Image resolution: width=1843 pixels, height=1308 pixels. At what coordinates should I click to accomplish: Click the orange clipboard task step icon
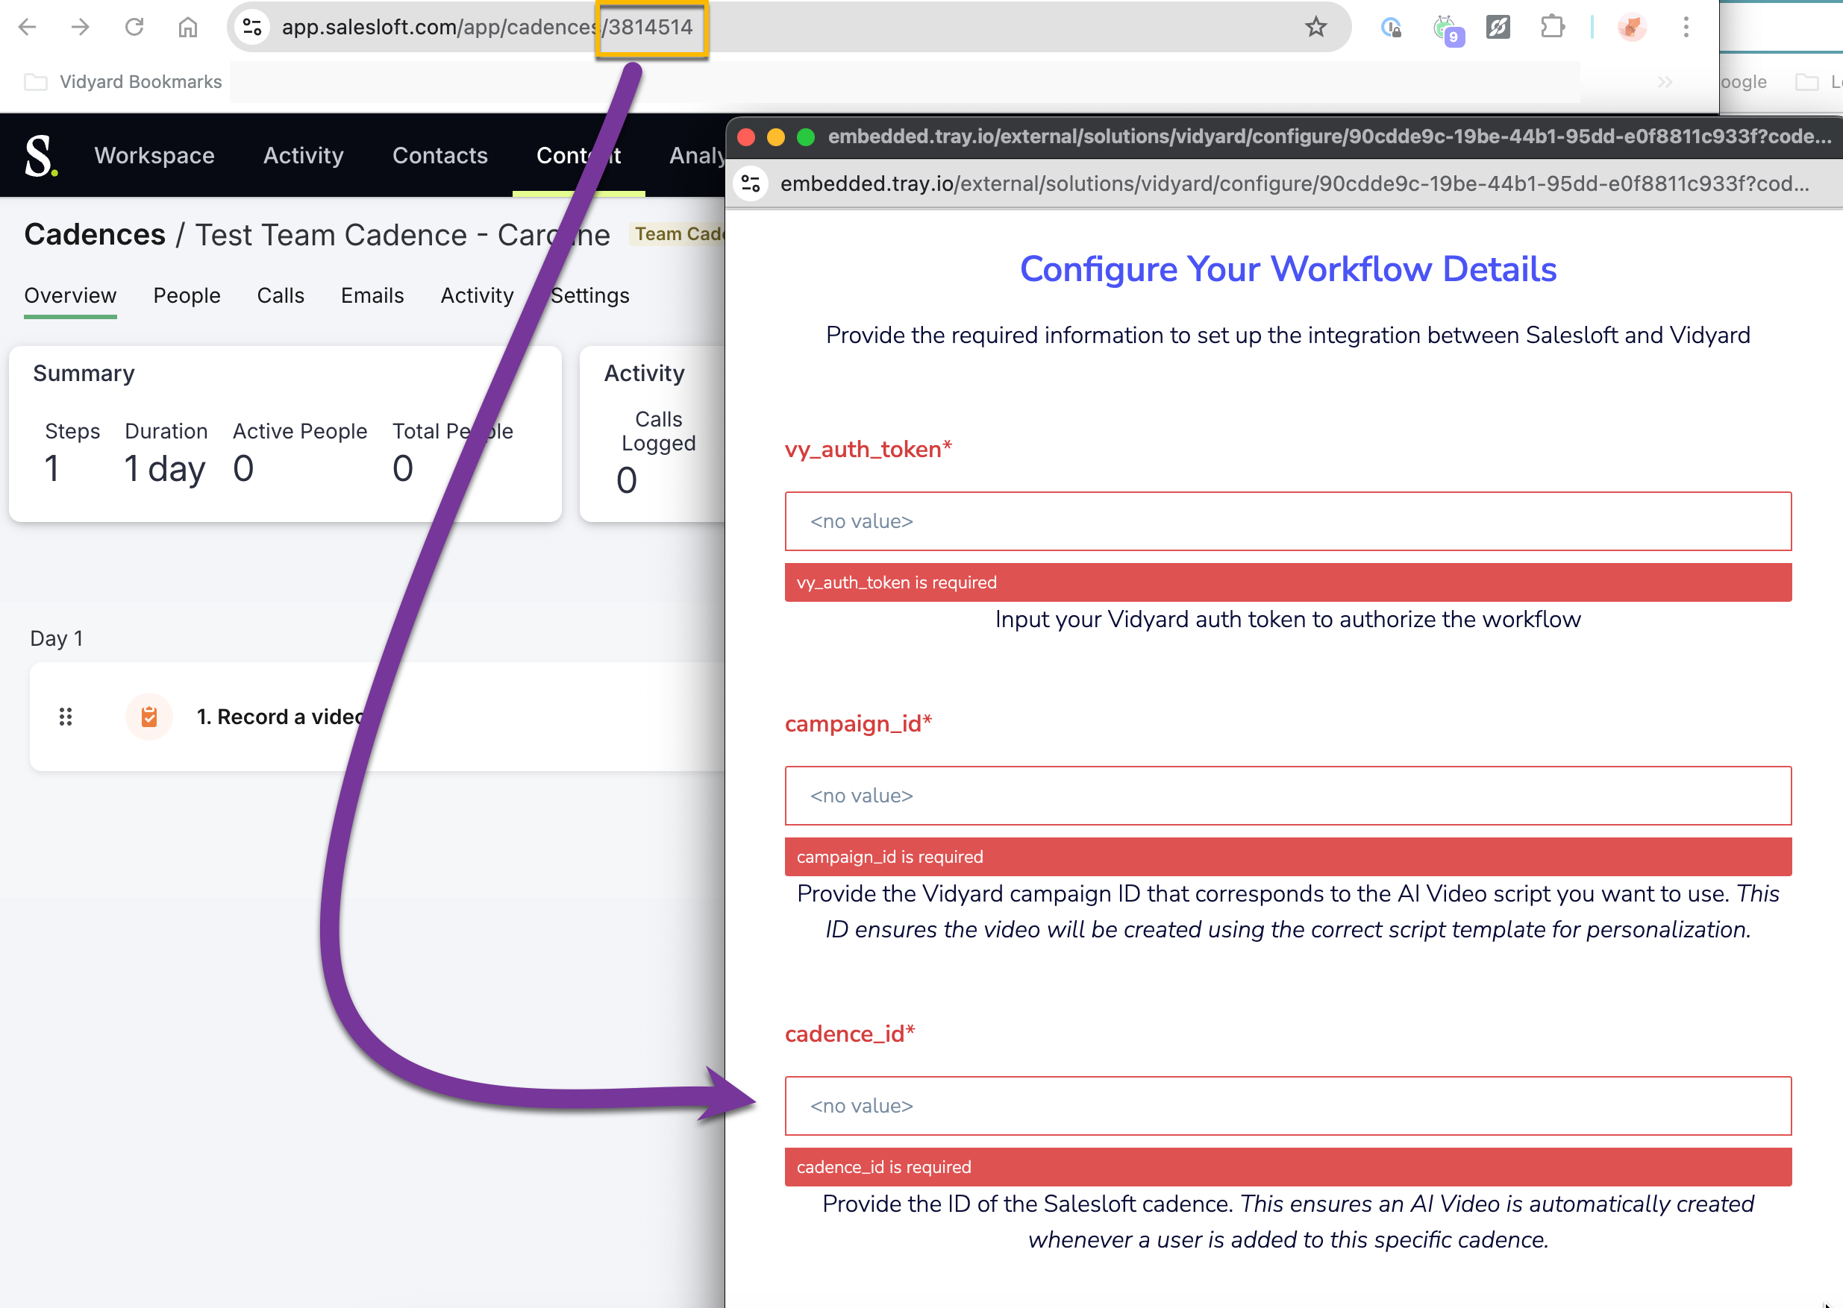[149, 717]
